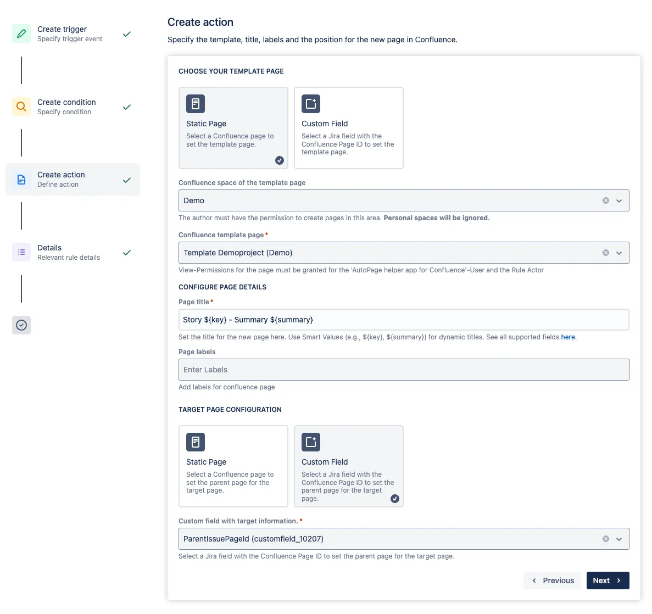The width and height of the screenshot is (652, 614).
Task: Open the custom field target dropdown
Action: [620, 539]
